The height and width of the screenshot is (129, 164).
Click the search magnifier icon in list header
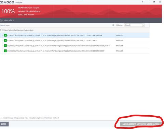coord(113,25)
